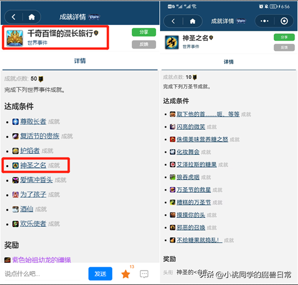Click the icon next to 摸摸你的头
The width and height of the screenshot is (298, 285).
pos(173,215)
